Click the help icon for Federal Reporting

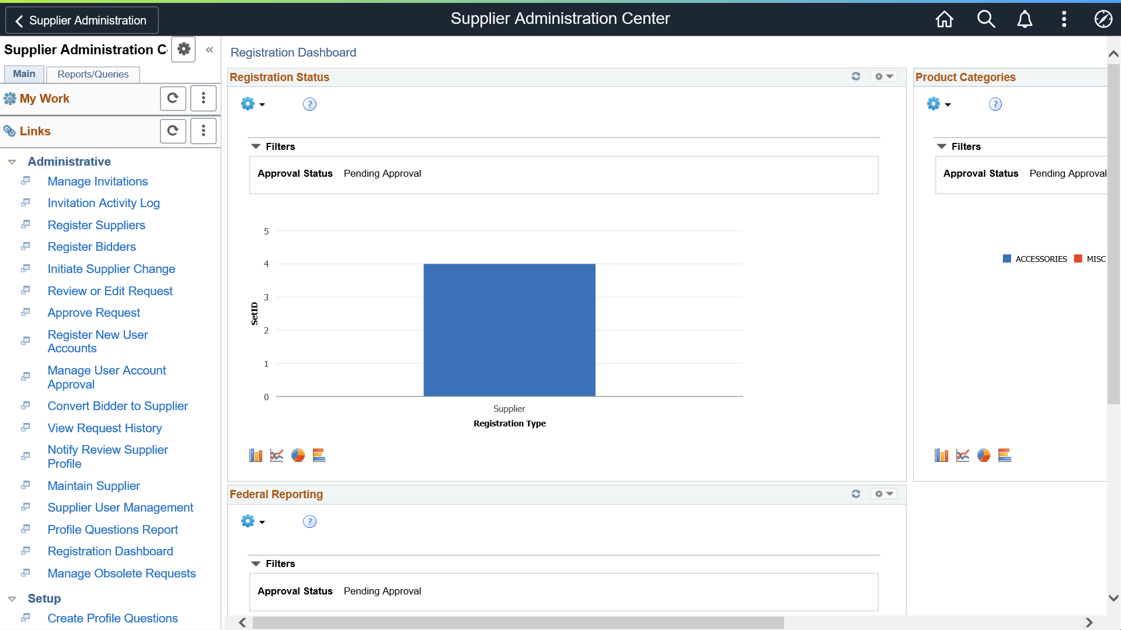click(x=309, y=521)
